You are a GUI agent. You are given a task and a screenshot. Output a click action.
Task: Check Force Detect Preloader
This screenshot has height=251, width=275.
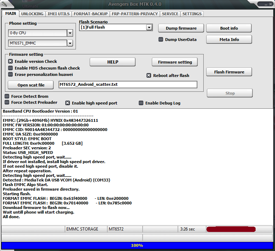[x=7, y=102]
